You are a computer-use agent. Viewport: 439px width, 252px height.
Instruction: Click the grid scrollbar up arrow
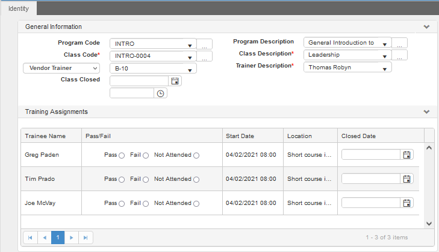[429, 148]
